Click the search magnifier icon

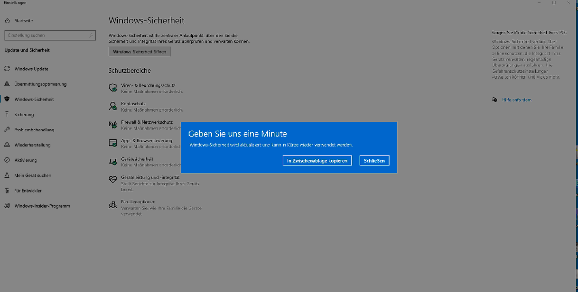pos(91,35)
